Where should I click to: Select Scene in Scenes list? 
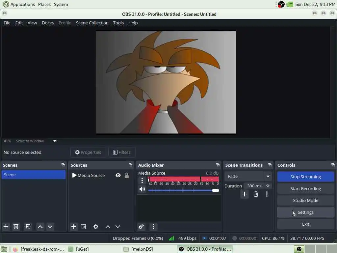(34, 175)
